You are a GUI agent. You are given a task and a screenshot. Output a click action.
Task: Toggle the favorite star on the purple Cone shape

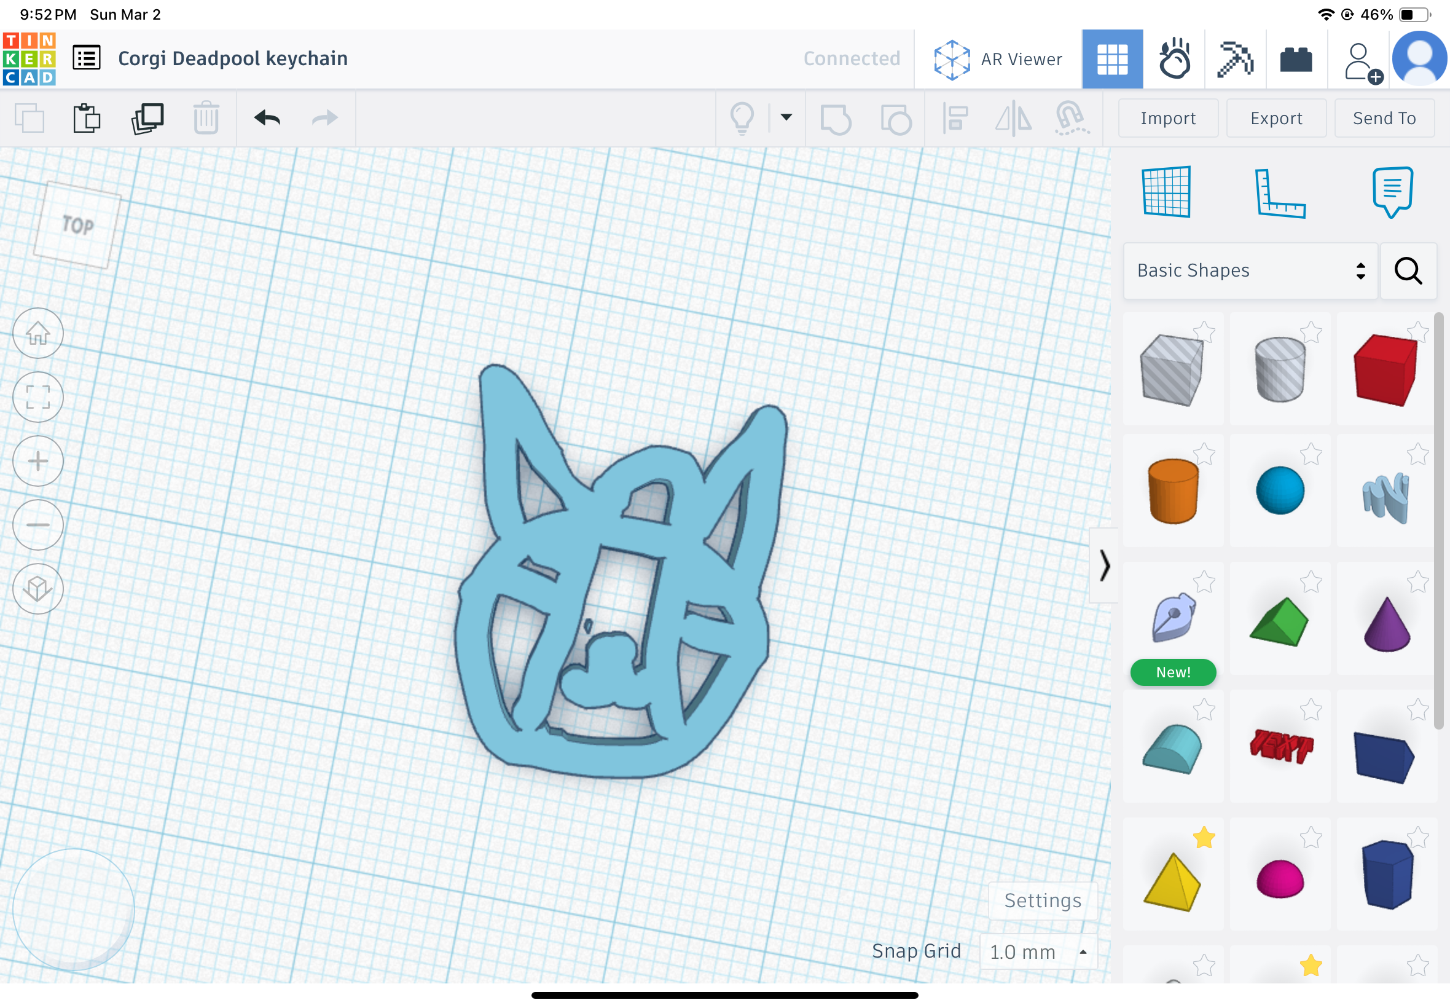point(1418,581)
